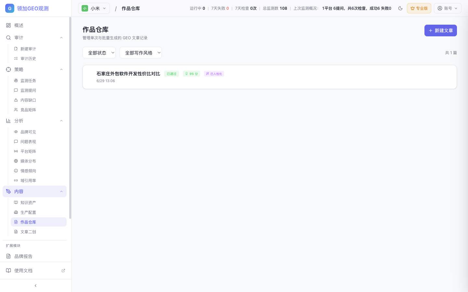Open article 石家庄外包软件开发性价比对比
Viewport: 468px width, 292px height.
coord(128,74)
